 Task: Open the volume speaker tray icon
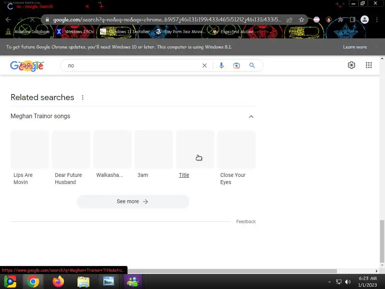click(x=348, y=282)
